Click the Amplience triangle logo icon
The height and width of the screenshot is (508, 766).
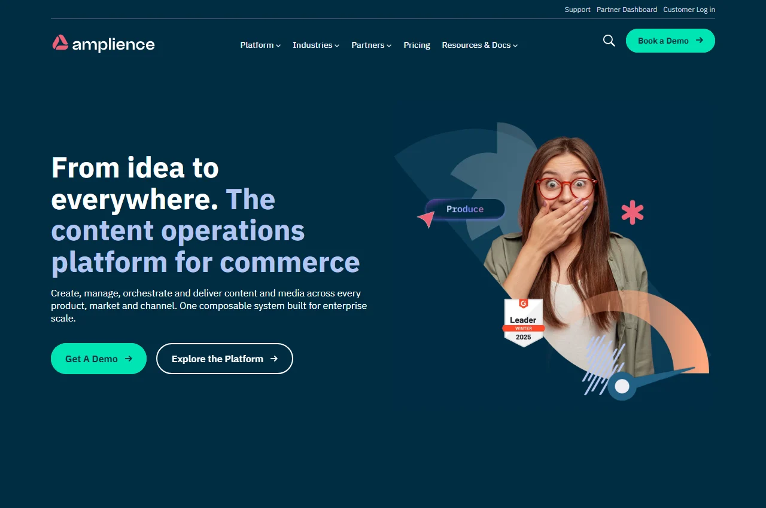click(x=60, y=43)
